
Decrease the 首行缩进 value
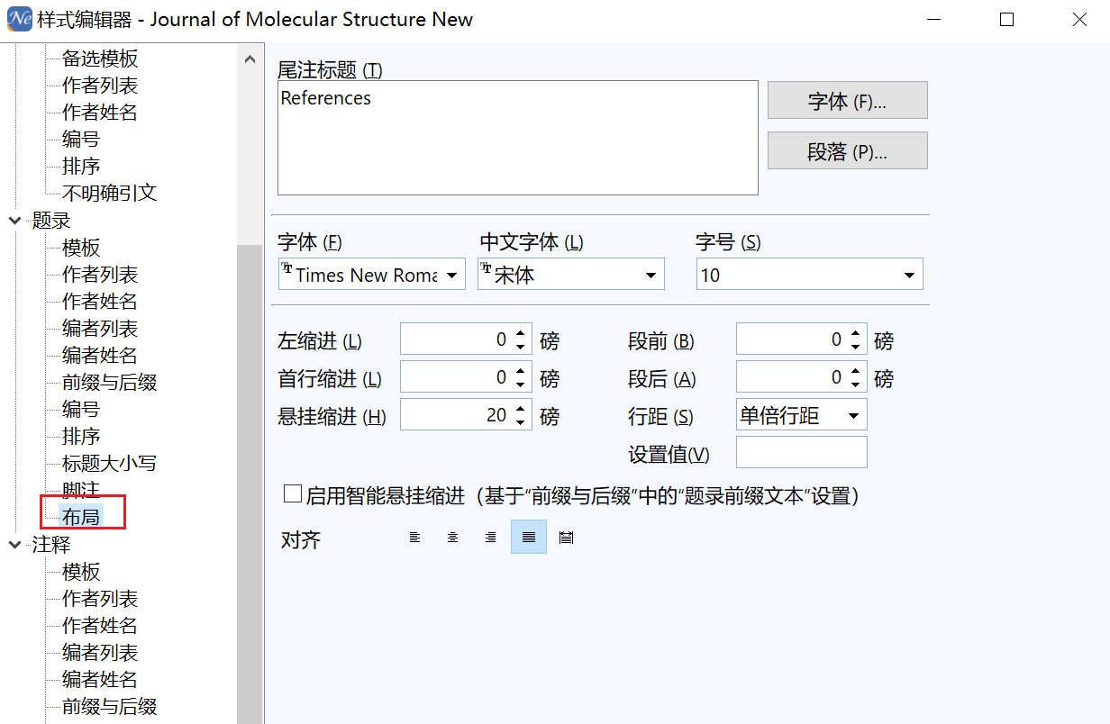[x=520, y=385]
